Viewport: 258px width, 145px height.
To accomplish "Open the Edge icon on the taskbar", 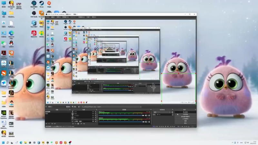I will click(21, 142).
